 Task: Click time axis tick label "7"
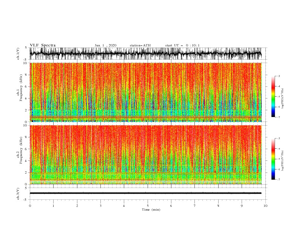click(x=195, y=206)
